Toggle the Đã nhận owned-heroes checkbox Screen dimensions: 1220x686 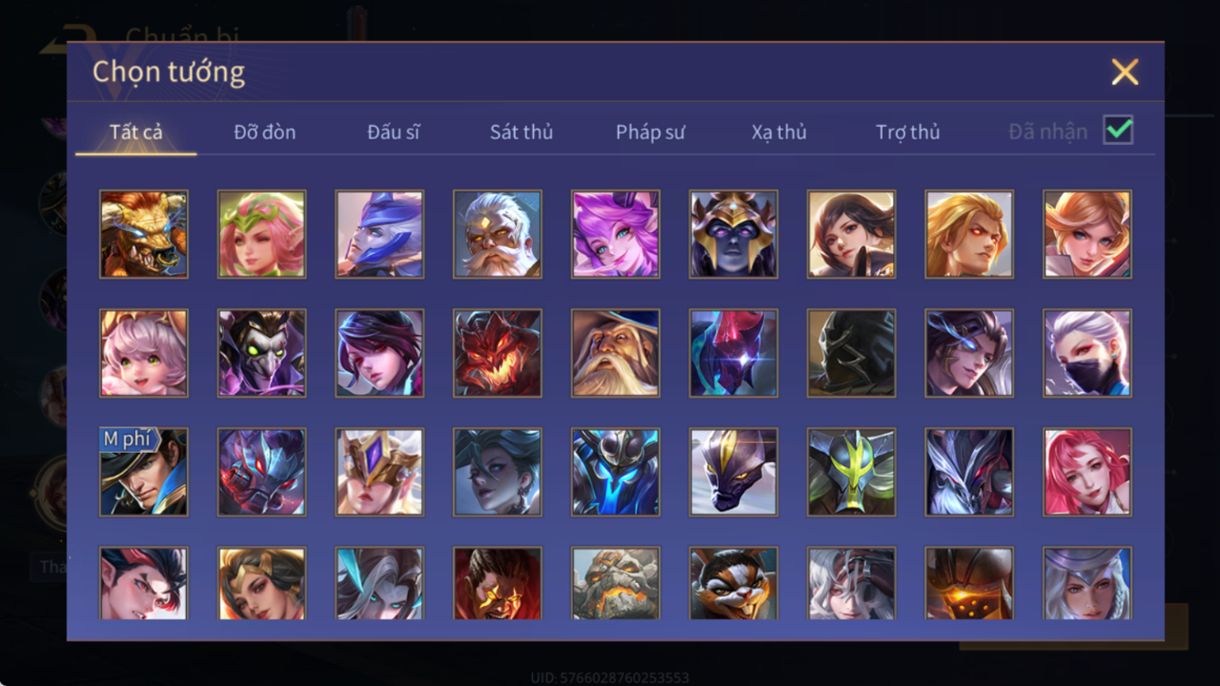click(1118, 130)
